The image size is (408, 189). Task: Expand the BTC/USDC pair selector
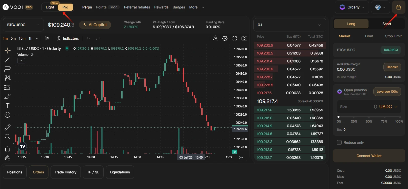pyautogui.click(x=23, y=25)
